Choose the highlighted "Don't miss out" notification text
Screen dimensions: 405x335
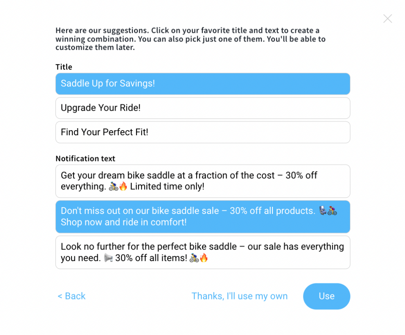pyautogui.click(x=202, y=216)
